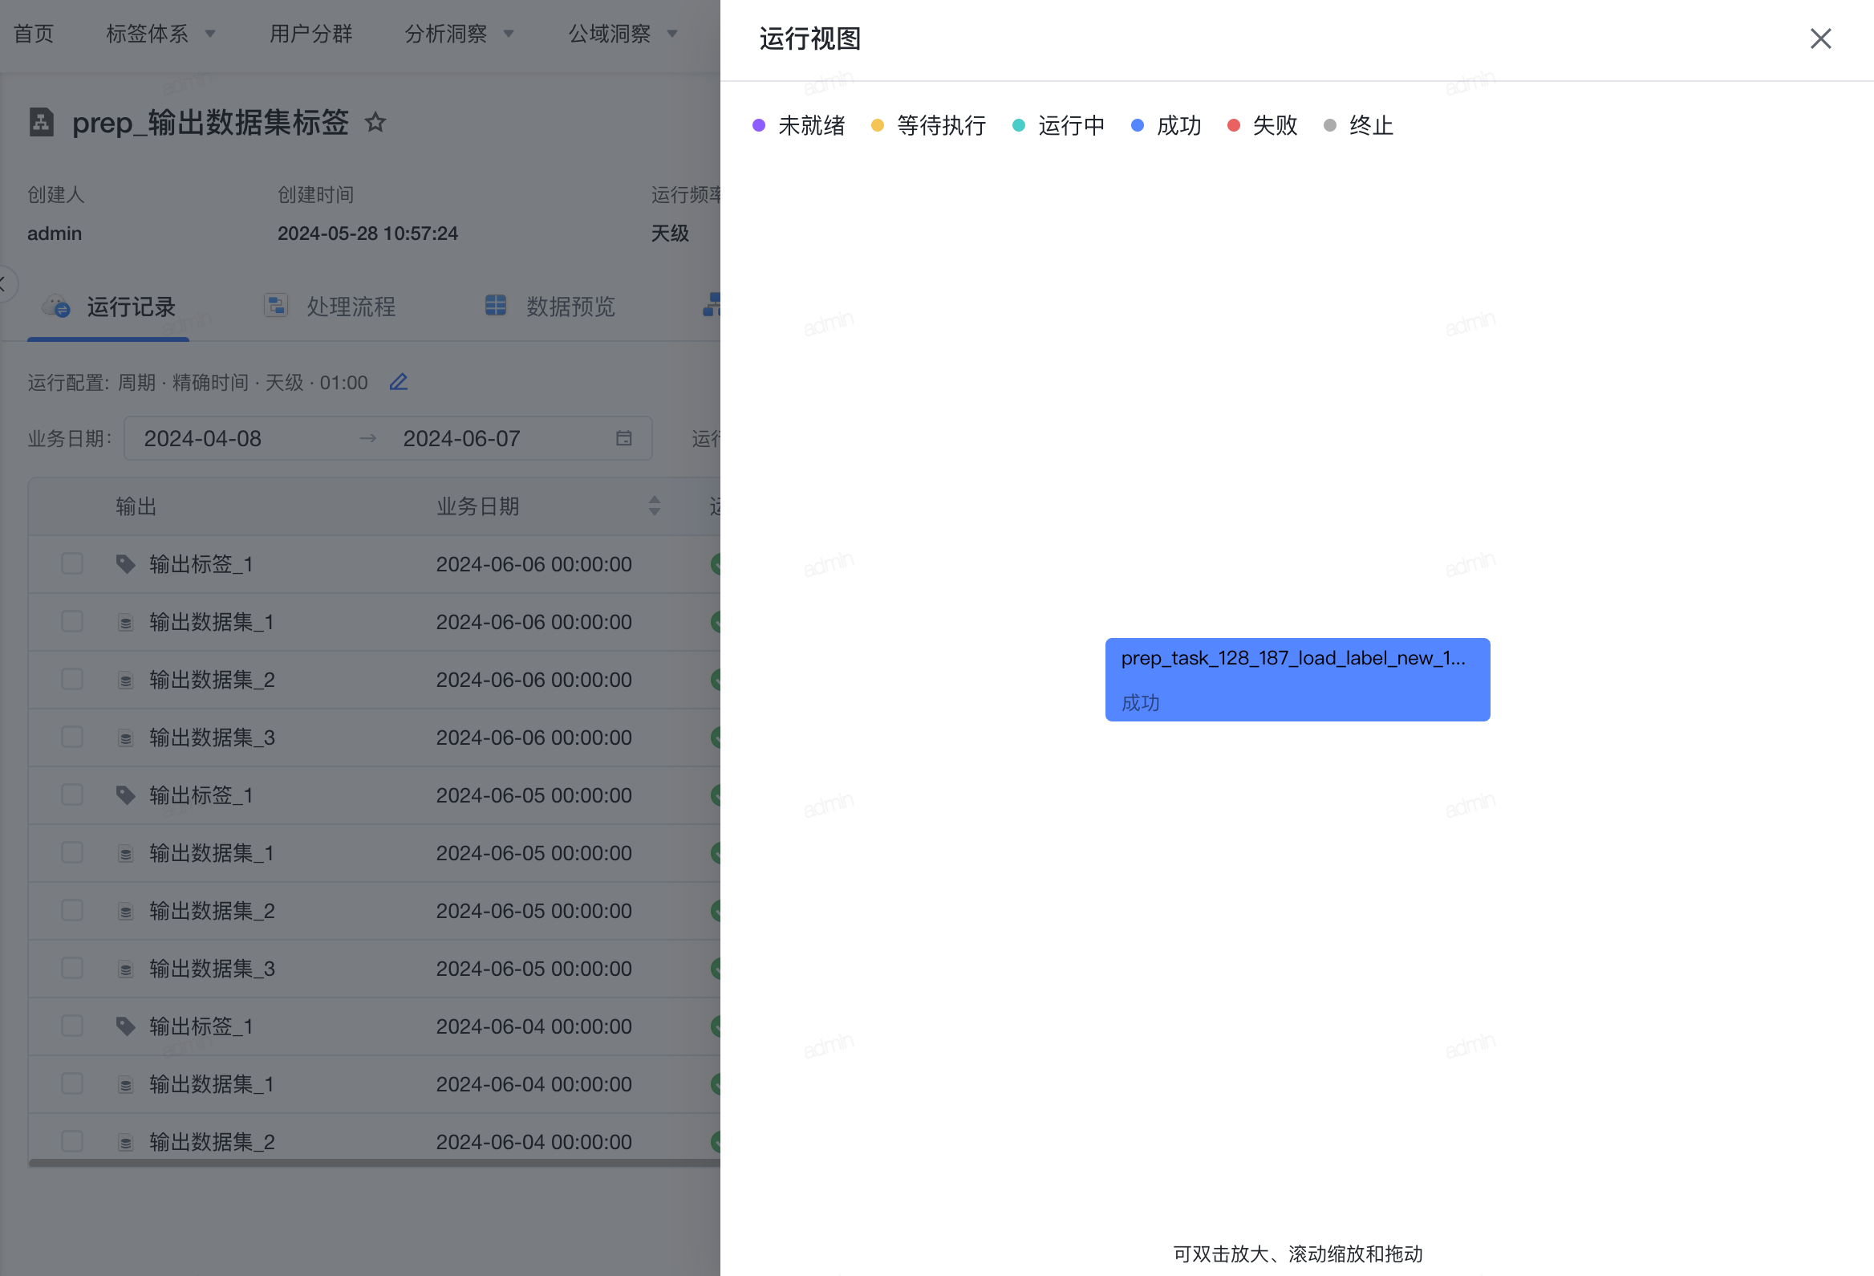Click the 运行记录 tab cloud icon
Viewport: 1874px width, 1276px height.
(56, 307)
